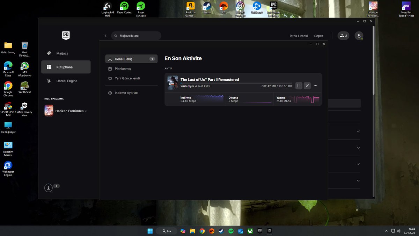Cancel The Last of Us Part II download
The image size is (419, 236).
307,86
